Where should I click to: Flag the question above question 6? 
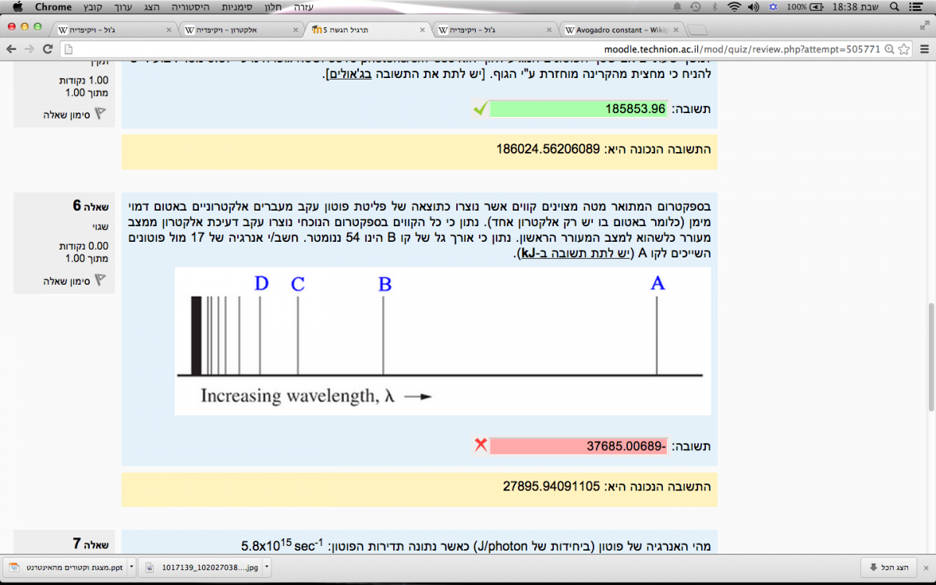pos(100,114)
